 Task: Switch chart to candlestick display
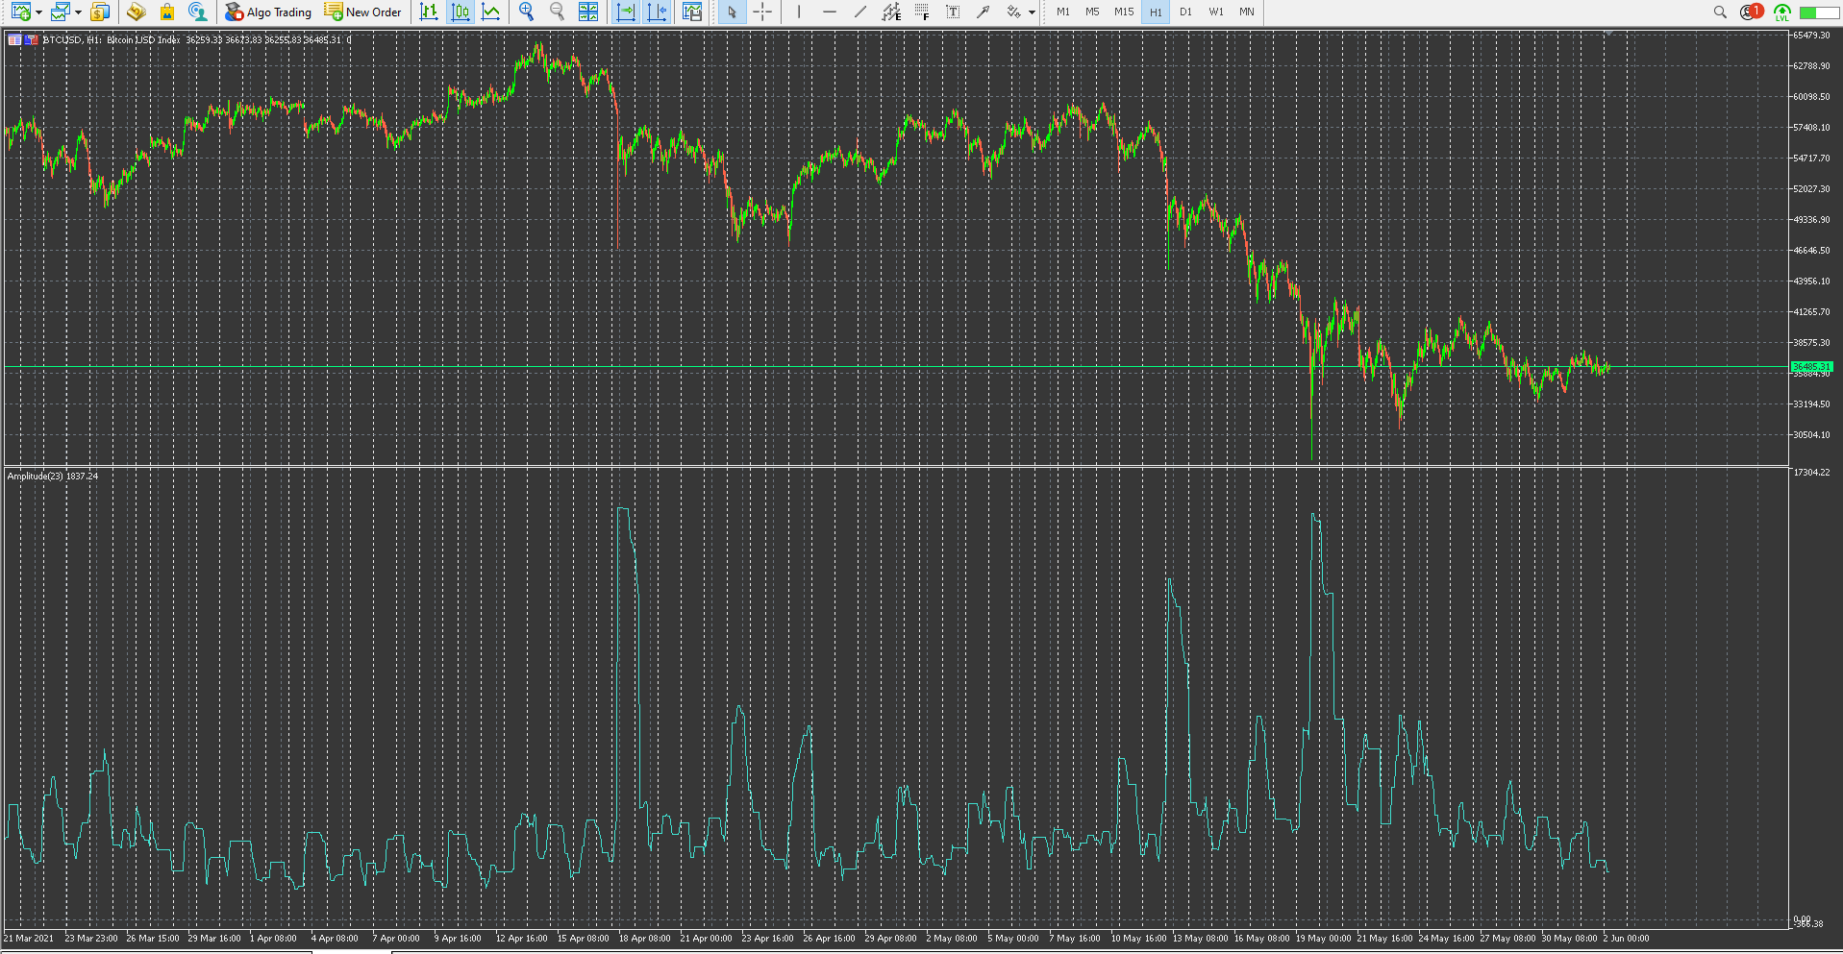(x=461, y=12)
